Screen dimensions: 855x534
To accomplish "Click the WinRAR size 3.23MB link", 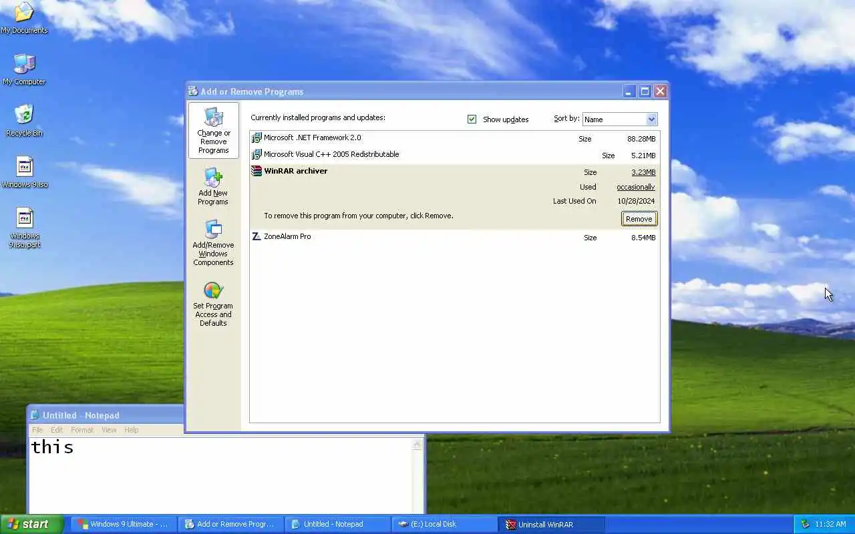I will coord(643,172).
